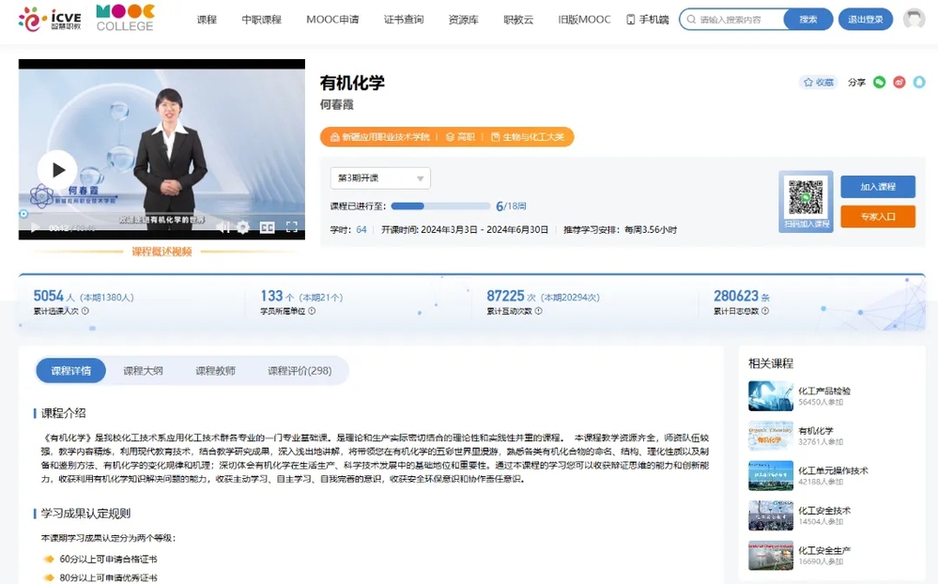Open 中职课程 in top navigation
This screenshot has width=938, height=584.
(x=261, y=20)
